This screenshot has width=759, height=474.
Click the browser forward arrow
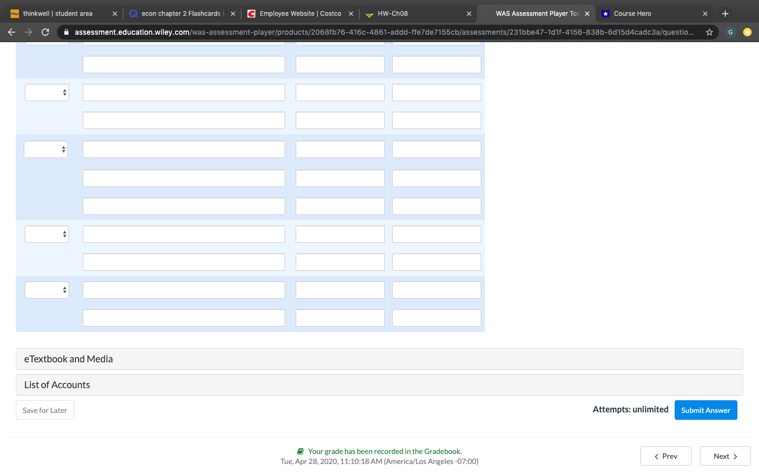pyautogui.click(x=28, y=32)
